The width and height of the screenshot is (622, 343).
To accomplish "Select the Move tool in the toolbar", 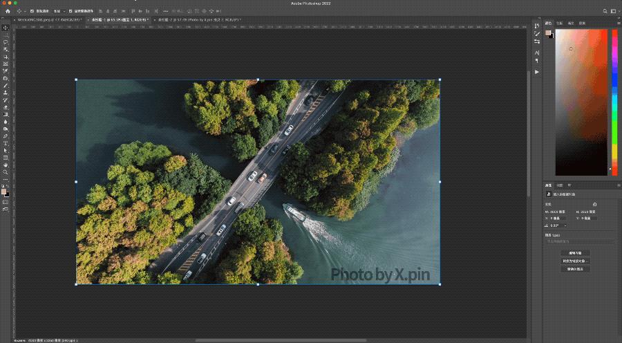I will (x=6, y=28).
